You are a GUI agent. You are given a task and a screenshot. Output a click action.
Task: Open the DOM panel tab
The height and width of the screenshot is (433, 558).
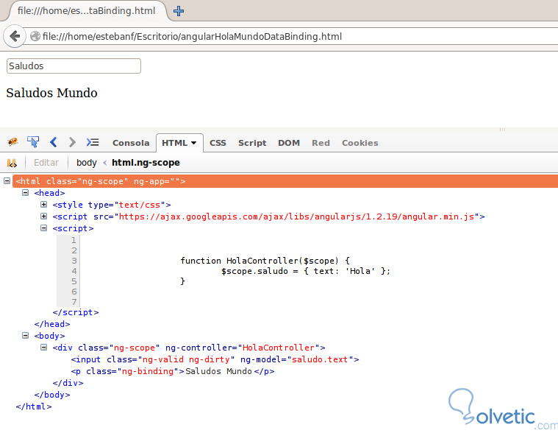point(289,143)
